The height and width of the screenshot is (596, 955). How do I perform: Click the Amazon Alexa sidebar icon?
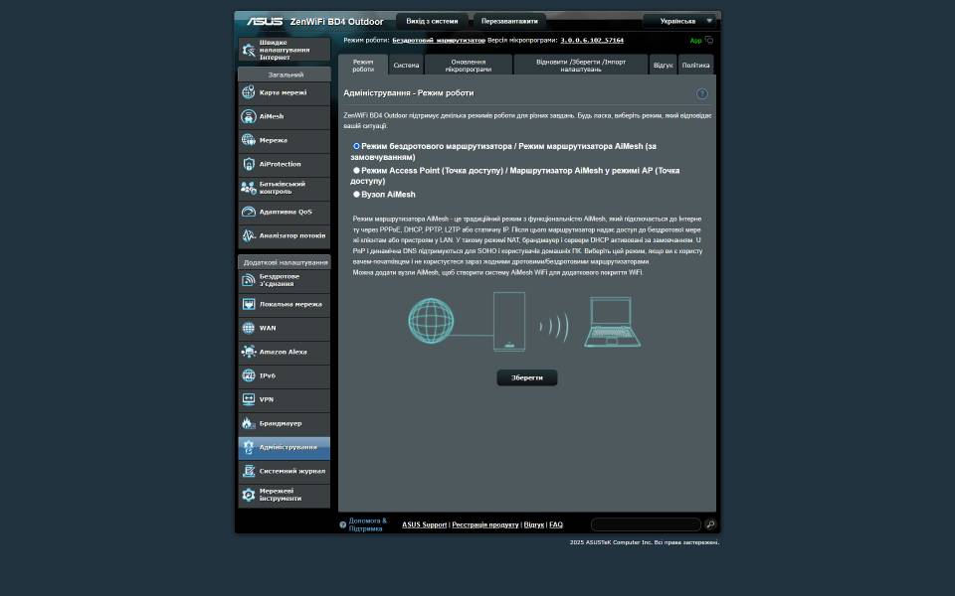pyautogui.click(x=249, y=352)
